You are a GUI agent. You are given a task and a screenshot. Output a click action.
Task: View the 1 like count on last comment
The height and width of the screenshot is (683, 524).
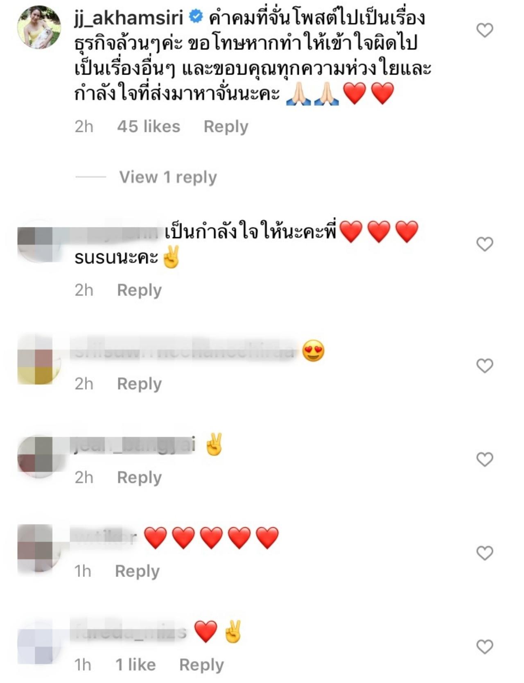pos(136,665)
